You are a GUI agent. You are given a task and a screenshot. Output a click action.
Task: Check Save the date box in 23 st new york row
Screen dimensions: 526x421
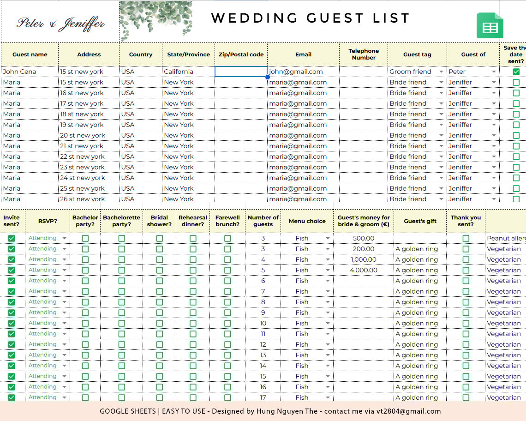(516, 167)
